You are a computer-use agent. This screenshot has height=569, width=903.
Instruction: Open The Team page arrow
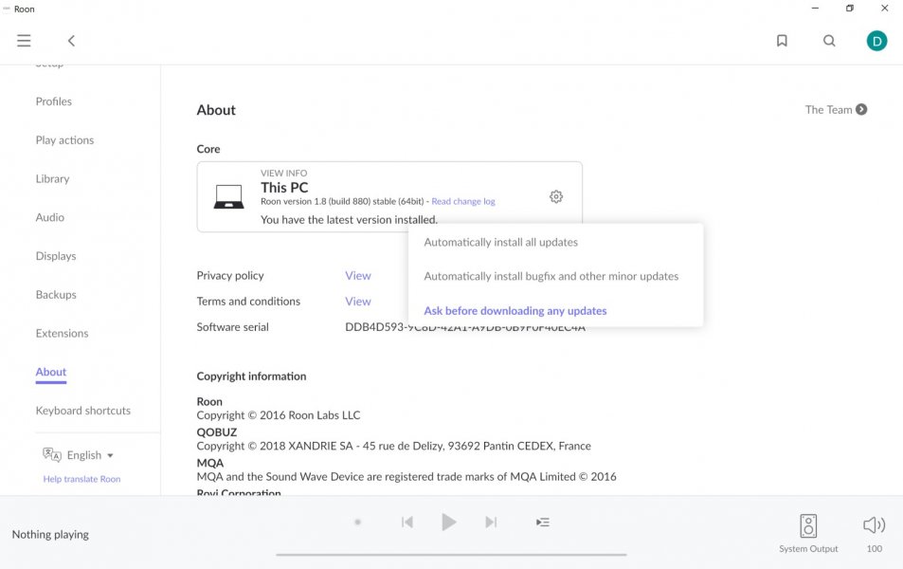pos(861,110)
